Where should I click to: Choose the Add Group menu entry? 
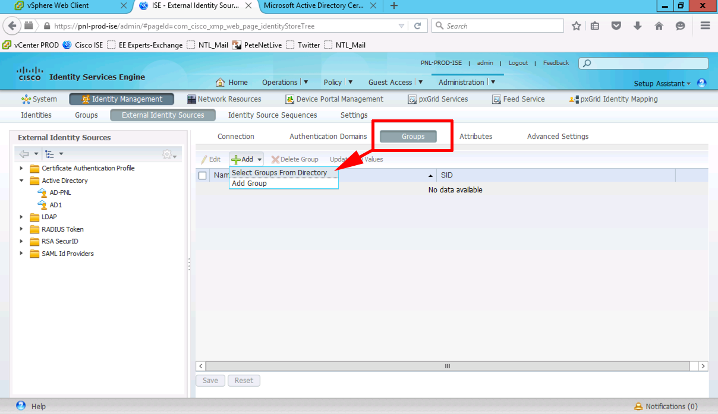284,184
